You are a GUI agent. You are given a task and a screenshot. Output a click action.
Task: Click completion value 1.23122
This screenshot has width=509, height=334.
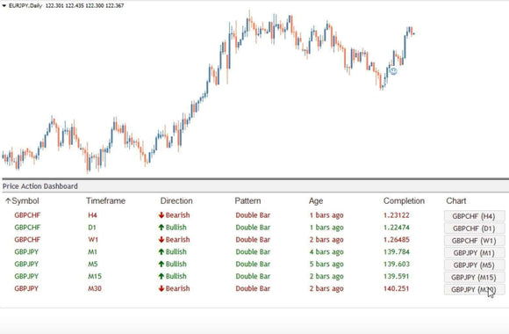pos(397,215)
